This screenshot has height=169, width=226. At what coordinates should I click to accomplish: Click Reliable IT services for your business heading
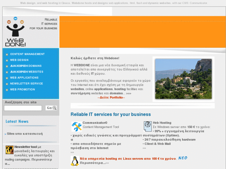[x=111, y=114]
